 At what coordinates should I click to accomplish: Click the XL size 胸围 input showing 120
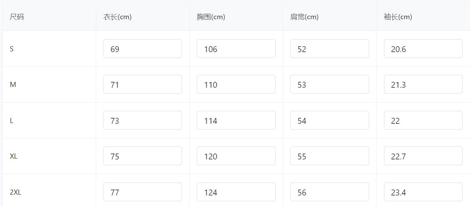(236, 156)
